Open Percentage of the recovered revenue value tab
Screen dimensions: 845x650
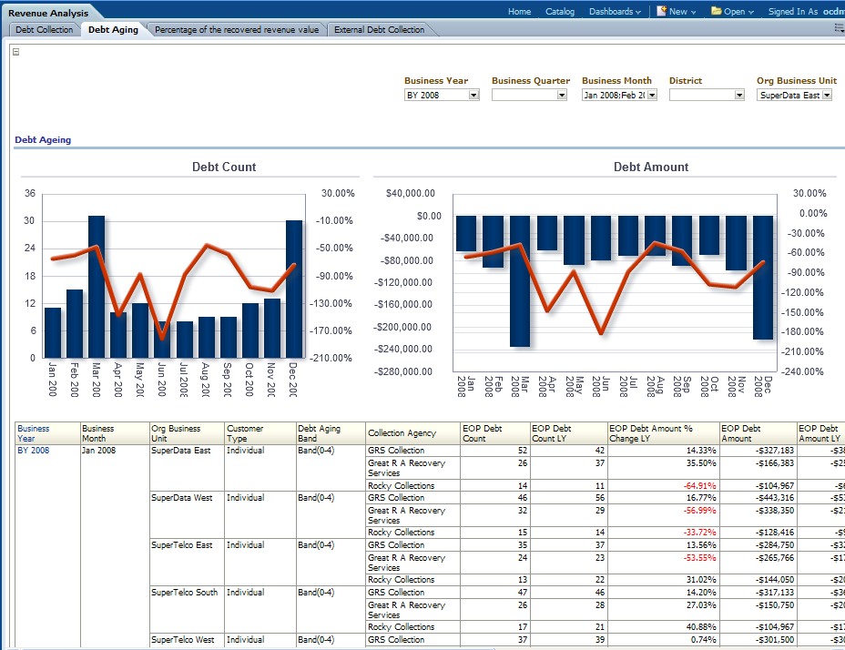(237, 30)
